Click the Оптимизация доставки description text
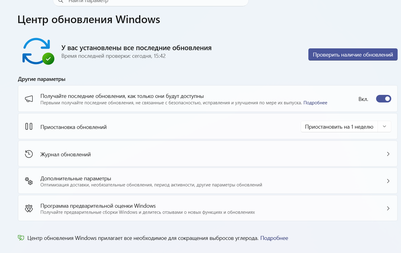 point(151,185)
